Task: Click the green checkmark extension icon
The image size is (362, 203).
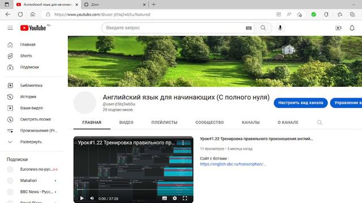Action: (x=313, y=15)
